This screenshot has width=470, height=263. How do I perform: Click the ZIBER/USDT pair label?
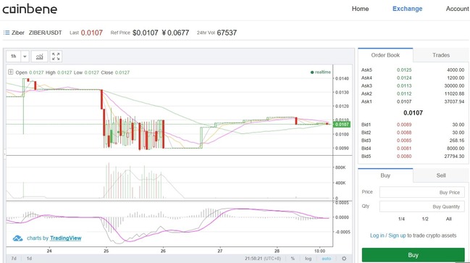[x=45, y=33]
